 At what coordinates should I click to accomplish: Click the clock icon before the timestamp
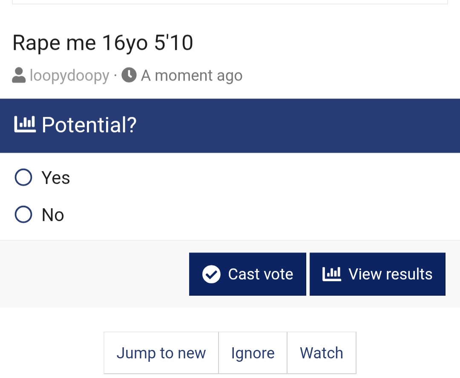tap(129, 76)
